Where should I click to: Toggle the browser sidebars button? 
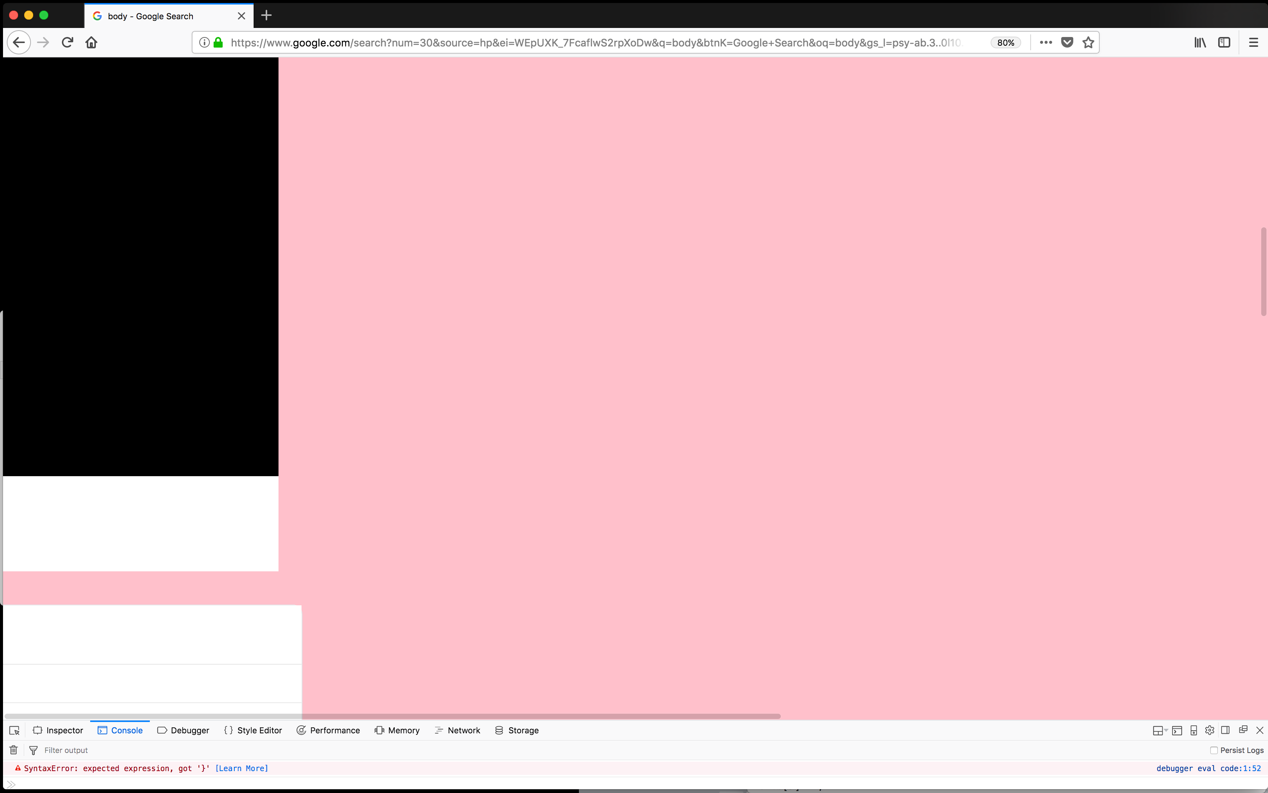[1224, 42]
